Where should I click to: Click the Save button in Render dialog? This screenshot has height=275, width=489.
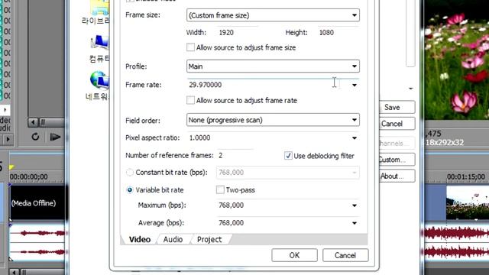[x=397, y=107]
